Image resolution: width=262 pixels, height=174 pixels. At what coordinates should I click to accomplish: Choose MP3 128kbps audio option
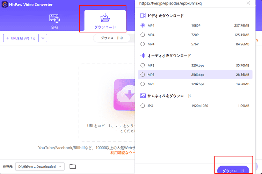coord(143,84)
